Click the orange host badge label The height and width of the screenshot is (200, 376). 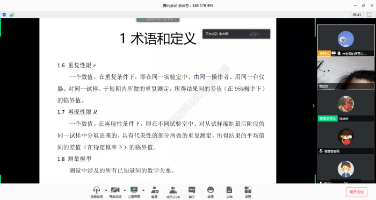click(x=324, y=54)
